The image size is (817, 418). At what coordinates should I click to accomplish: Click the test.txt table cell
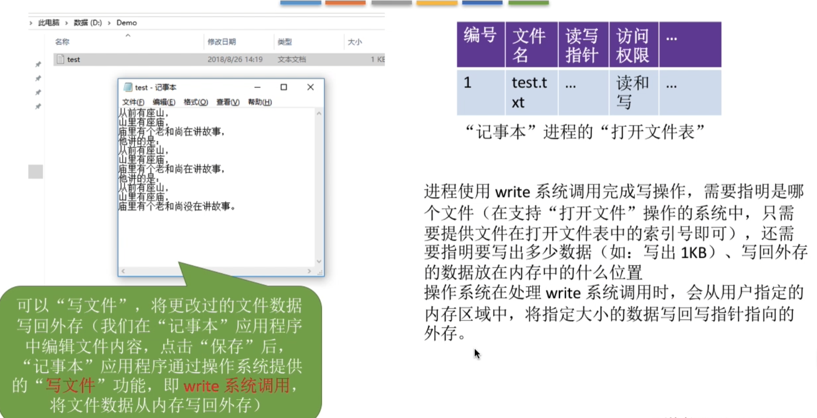coord(532,92)
